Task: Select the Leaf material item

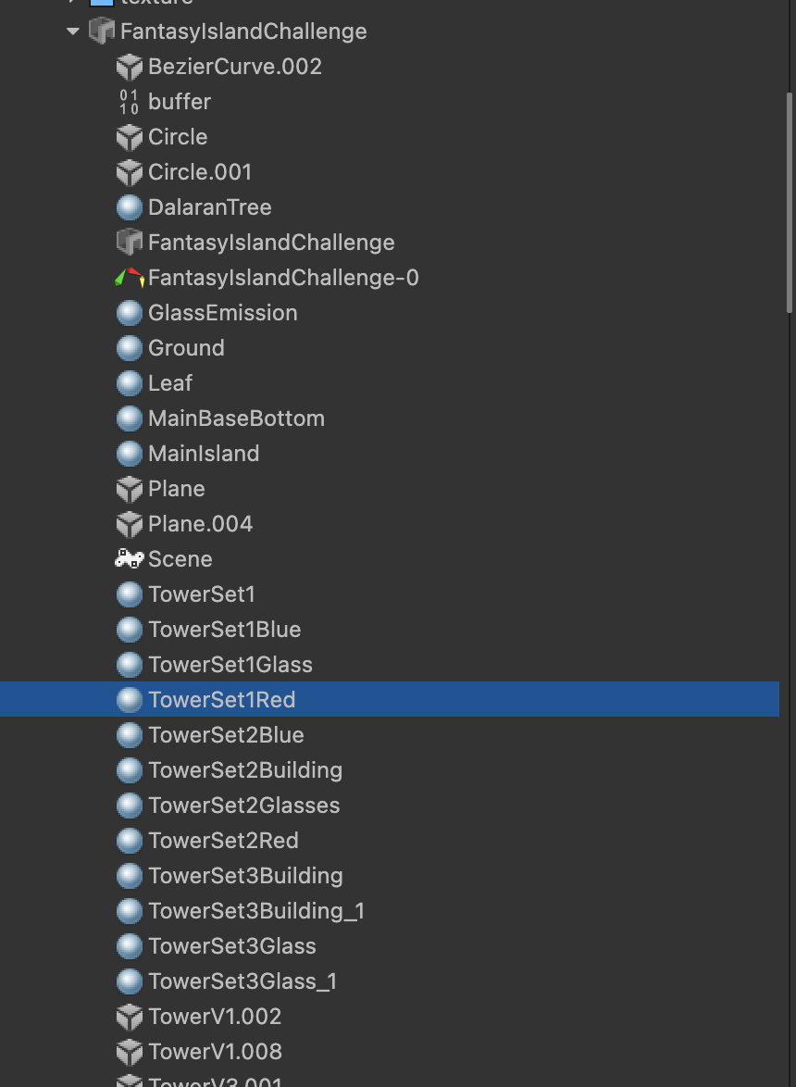Action: click(170, 383)
